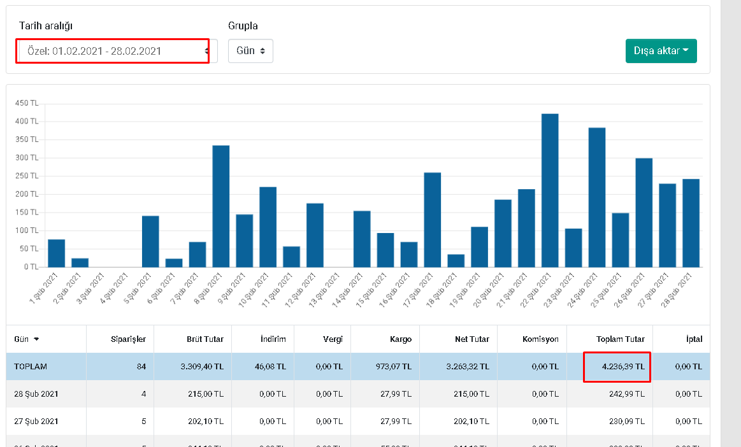Click the sort arrow beside Gün column
Viewport: 741px width, 447px height.
pos(36,339)
